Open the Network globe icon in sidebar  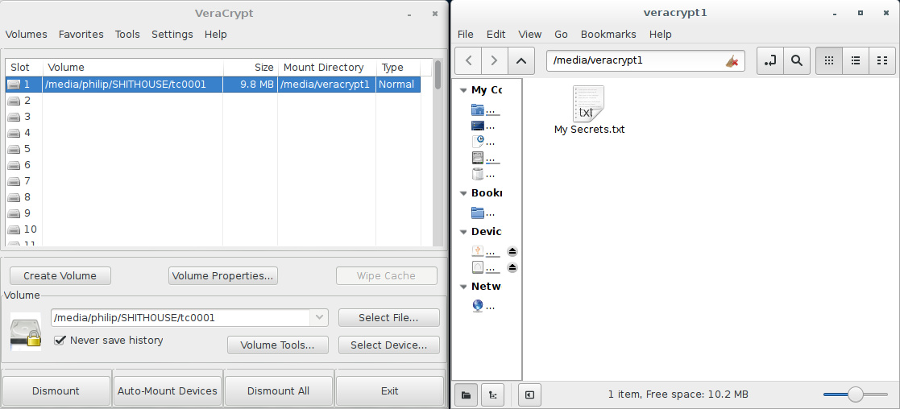pyautogui.click(x=477, y=306)
